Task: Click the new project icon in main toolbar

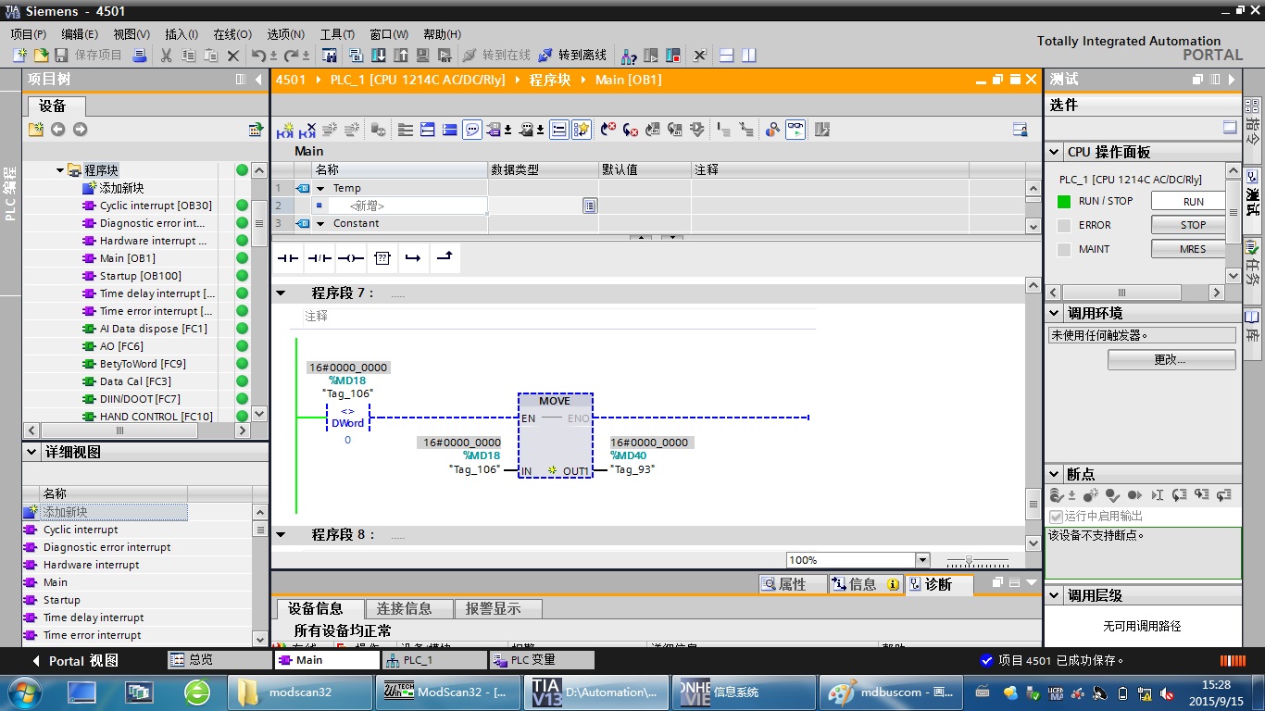Action: 19,56
